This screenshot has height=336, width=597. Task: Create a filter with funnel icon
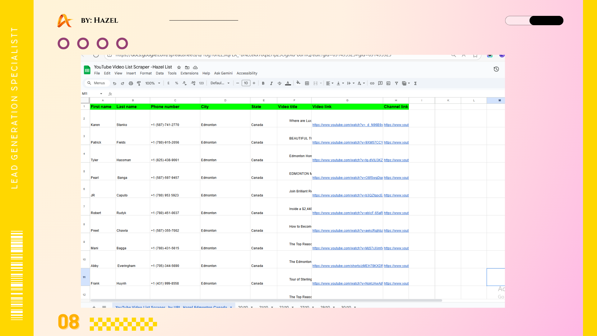tap(396, 83)
